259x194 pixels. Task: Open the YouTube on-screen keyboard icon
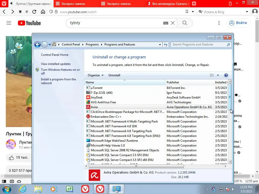tap(166, 23)
